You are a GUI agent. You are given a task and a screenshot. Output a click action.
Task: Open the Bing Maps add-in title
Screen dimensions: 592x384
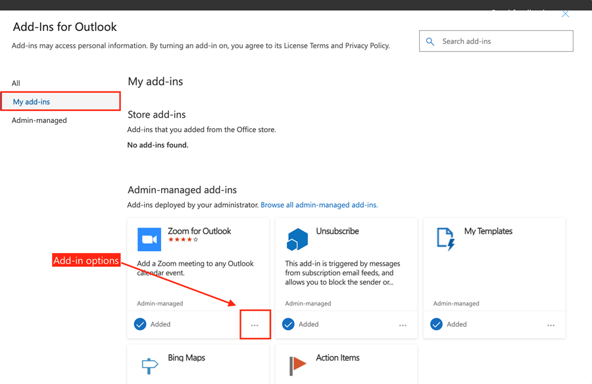tap(187, 358)
